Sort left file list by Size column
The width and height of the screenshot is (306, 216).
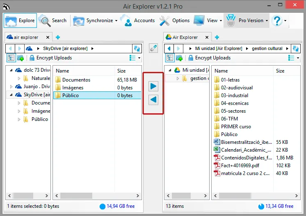[128, 71]
